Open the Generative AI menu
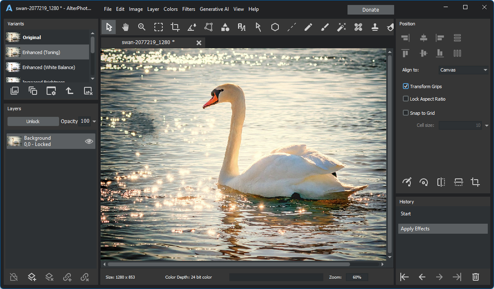Screen dimensions: 494x289 [214, 9]
